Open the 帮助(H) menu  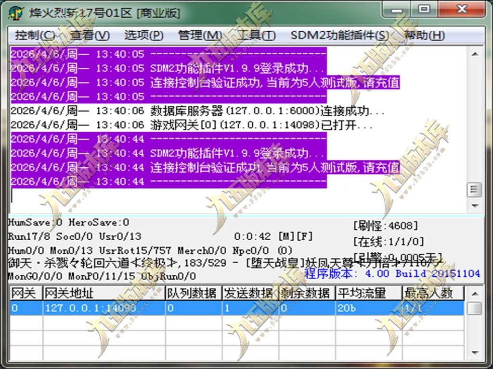425,35
